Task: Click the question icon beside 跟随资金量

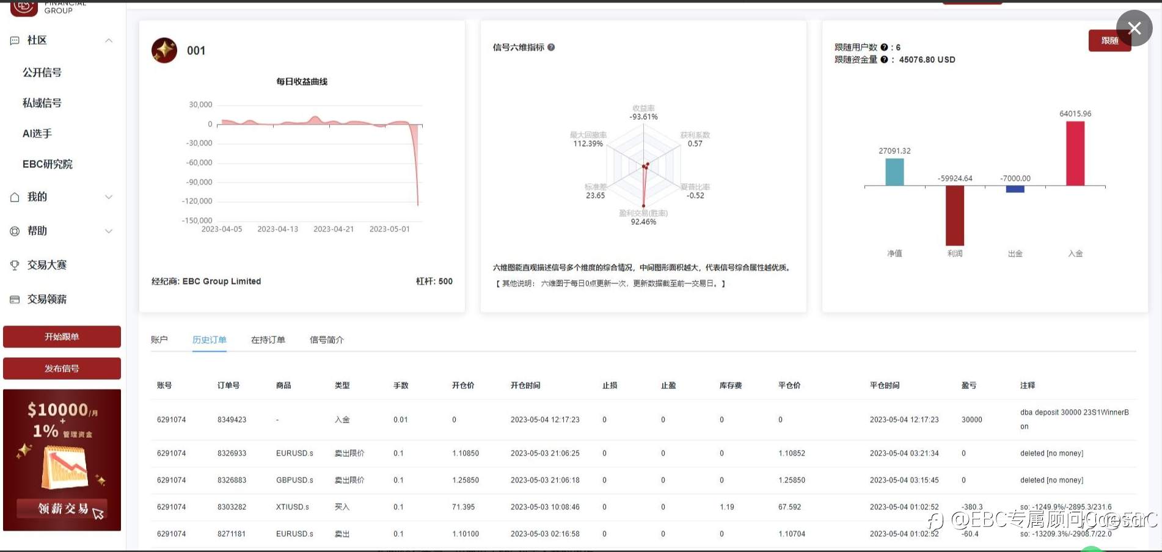Action: click(x=884, y=59)
